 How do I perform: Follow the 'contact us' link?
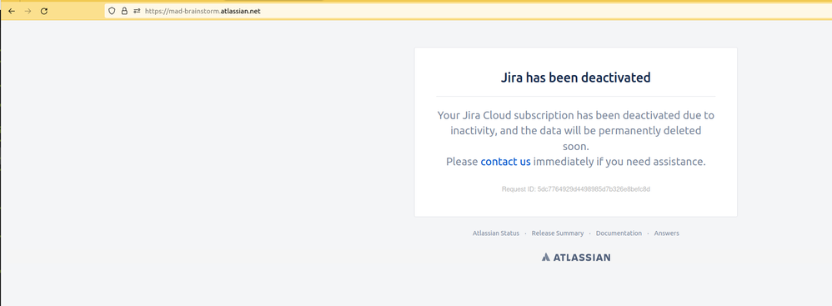pos(505,162)
